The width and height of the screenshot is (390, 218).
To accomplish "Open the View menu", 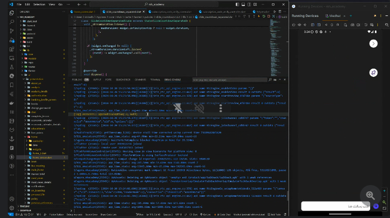I will [x=52, y=4].
